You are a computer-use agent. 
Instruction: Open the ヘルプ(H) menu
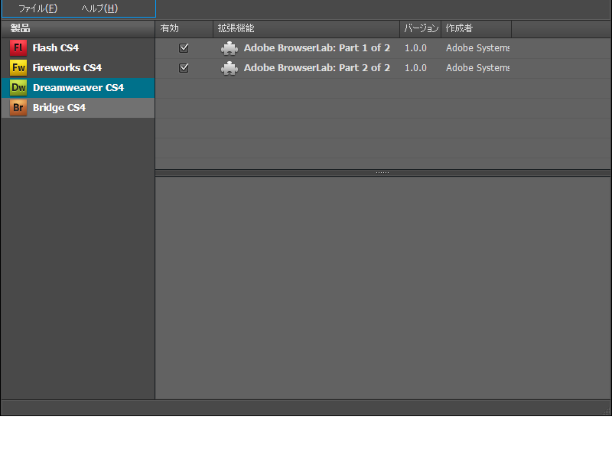[x=99, y=8]
